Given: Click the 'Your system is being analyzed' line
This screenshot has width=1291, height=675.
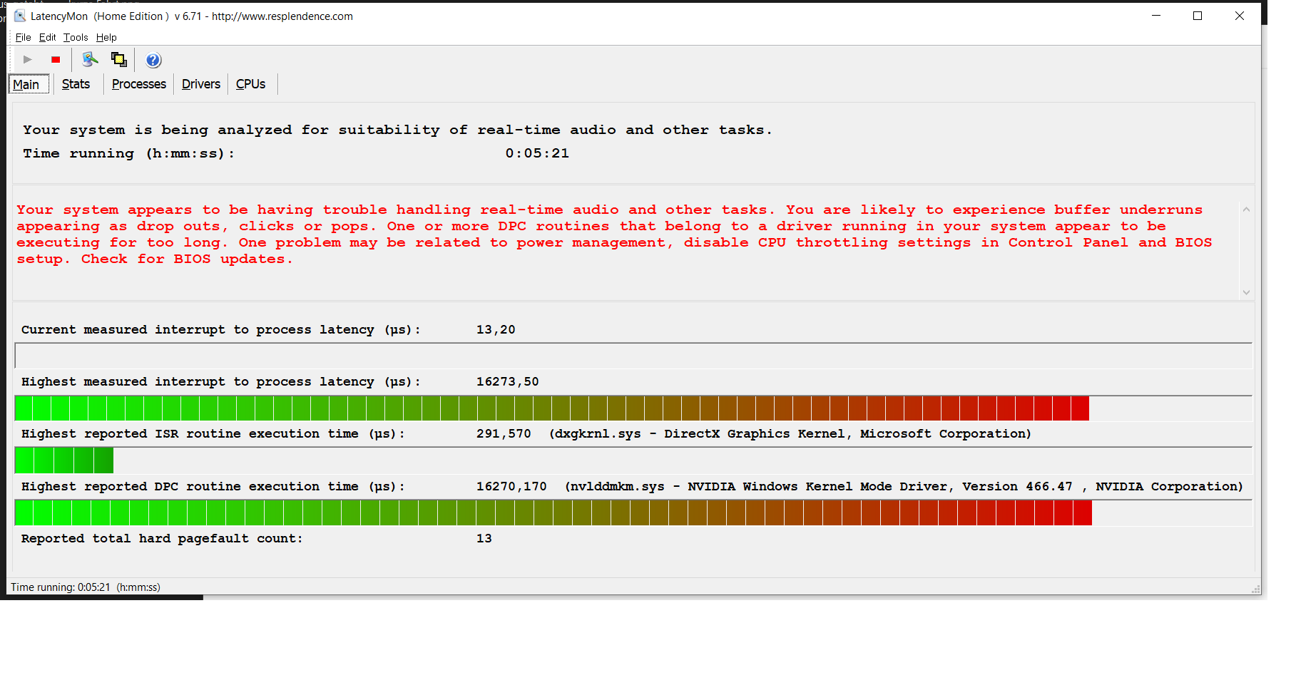Looking at the screenshot, I should coord(397,130).
